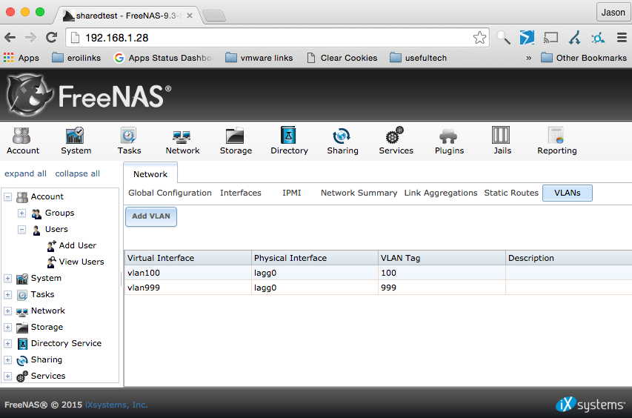Switch to Network Summary tab

coord(359,193)
